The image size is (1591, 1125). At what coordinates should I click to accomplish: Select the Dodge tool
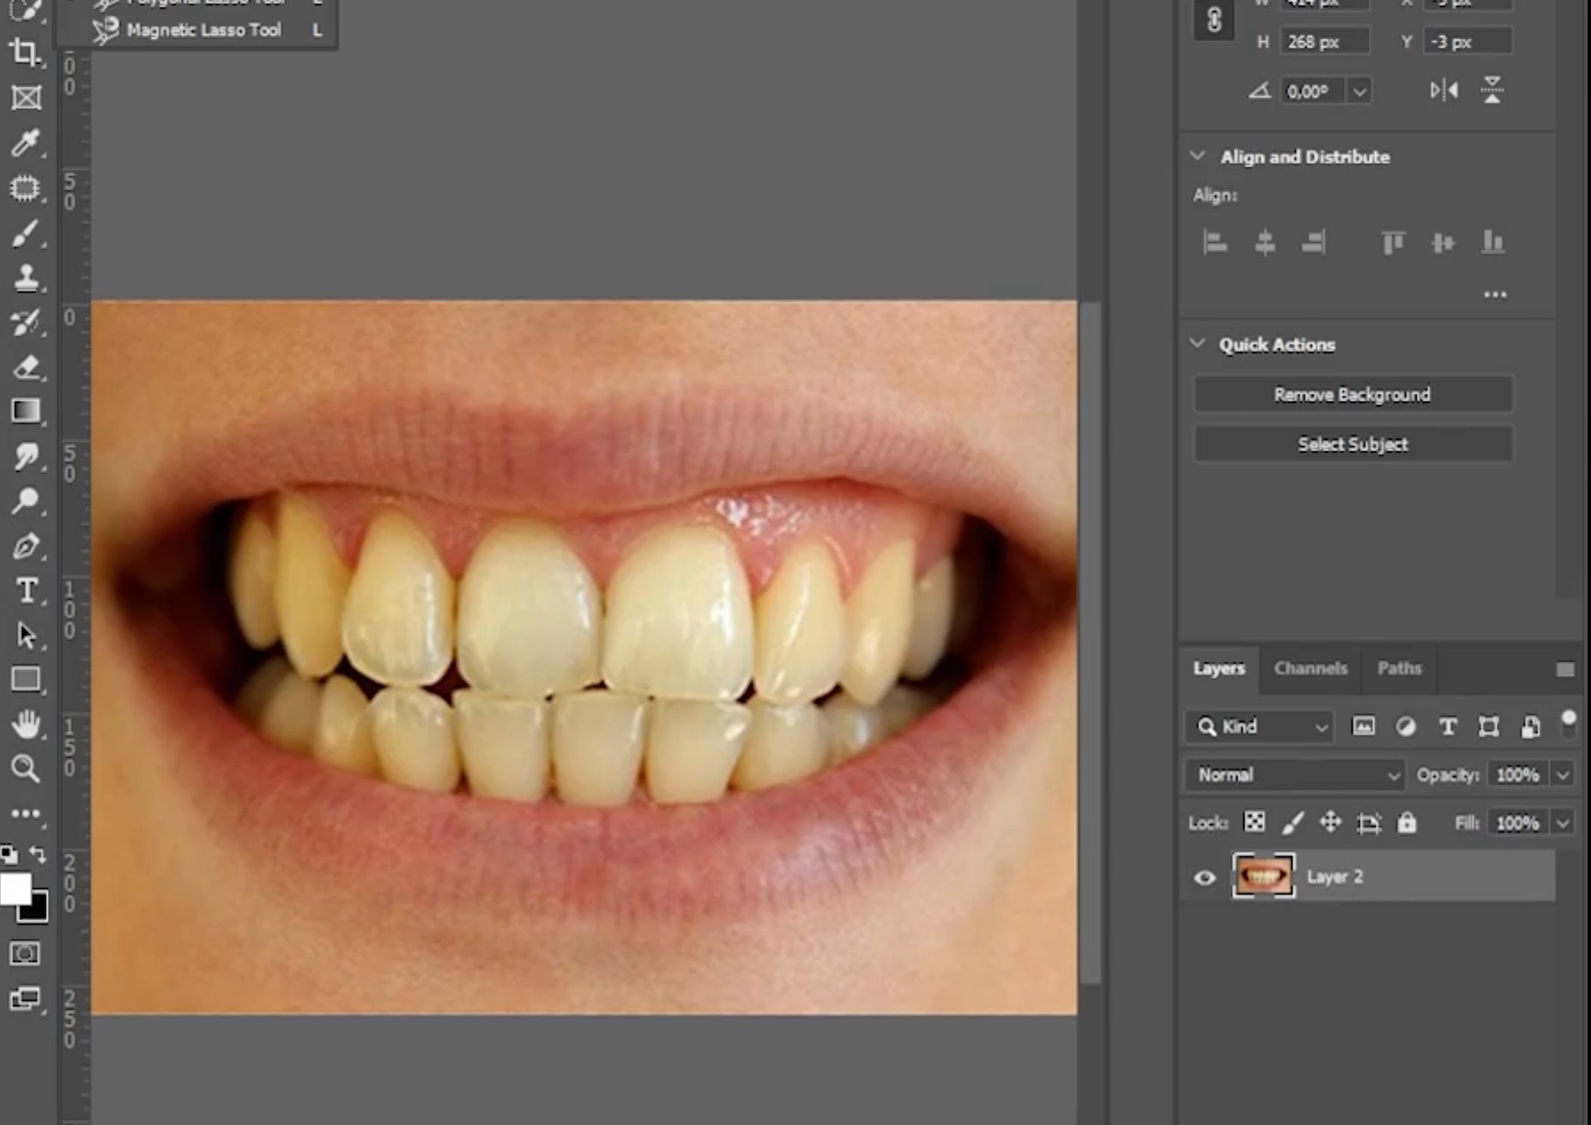[26, 501]
